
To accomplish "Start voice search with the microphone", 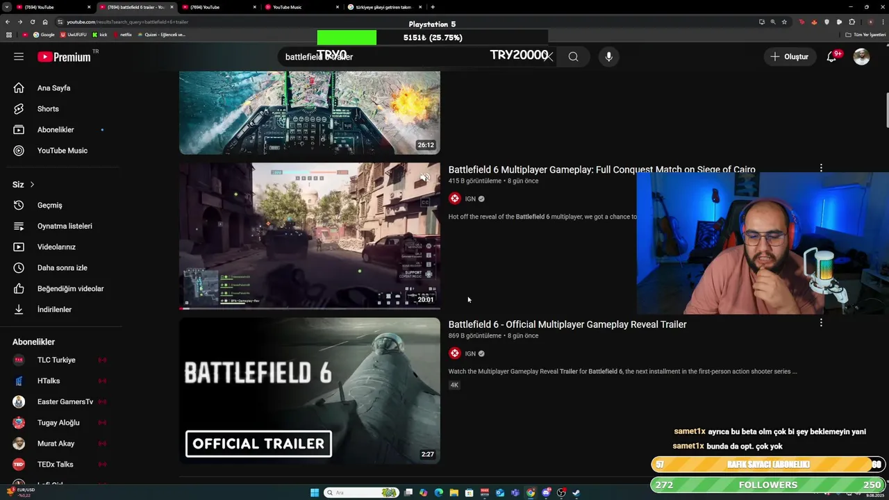I will click(x=608, y=57).
